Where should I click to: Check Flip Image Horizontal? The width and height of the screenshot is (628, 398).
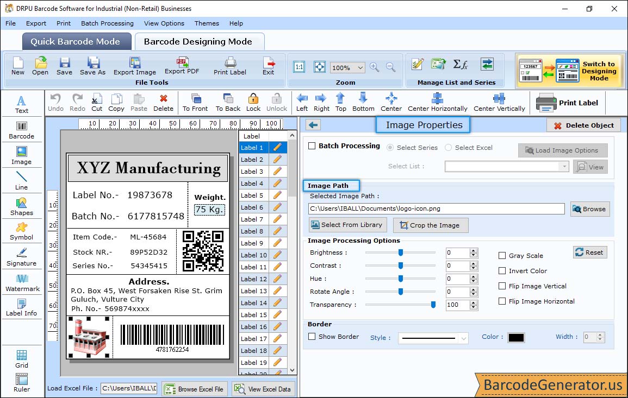coord(502,301)
